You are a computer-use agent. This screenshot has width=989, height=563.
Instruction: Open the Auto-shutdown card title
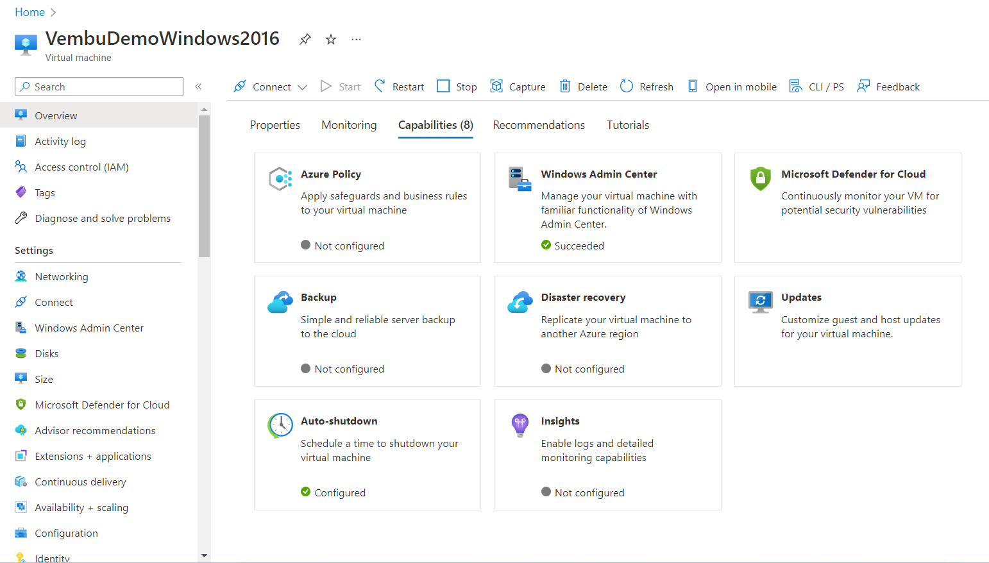click(339, 421)
